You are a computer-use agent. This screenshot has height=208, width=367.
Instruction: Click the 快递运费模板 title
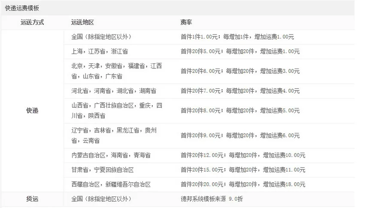[22, 8]
